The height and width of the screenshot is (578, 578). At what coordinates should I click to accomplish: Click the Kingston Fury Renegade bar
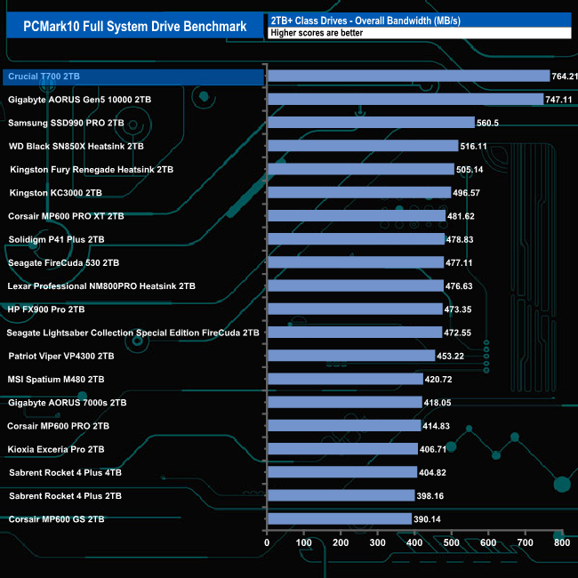[361, 169]
